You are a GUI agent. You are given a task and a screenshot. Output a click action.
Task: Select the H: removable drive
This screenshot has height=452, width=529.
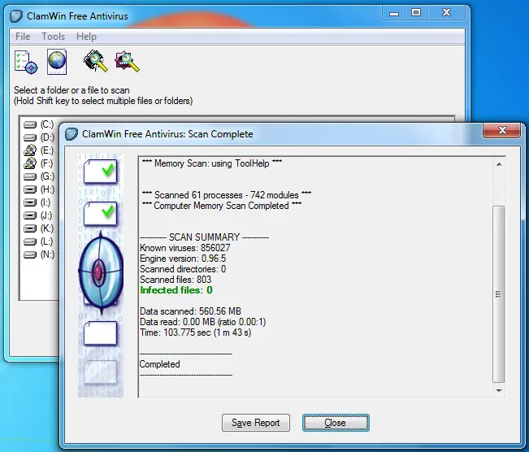(x=39, y=189)
